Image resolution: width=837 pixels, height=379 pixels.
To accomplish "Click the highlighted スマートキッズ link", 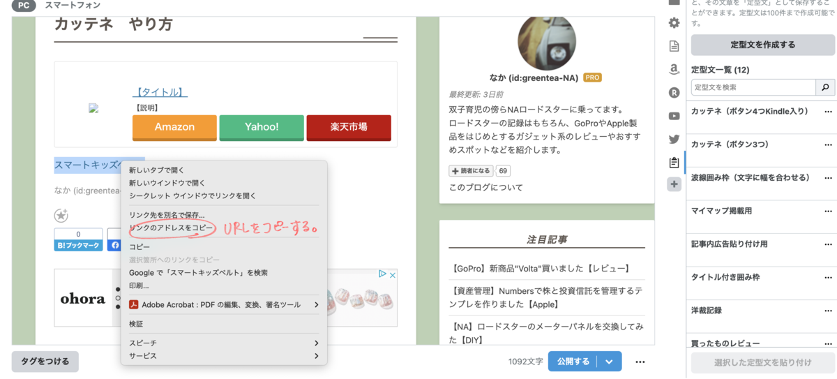I will coord(88,165).
